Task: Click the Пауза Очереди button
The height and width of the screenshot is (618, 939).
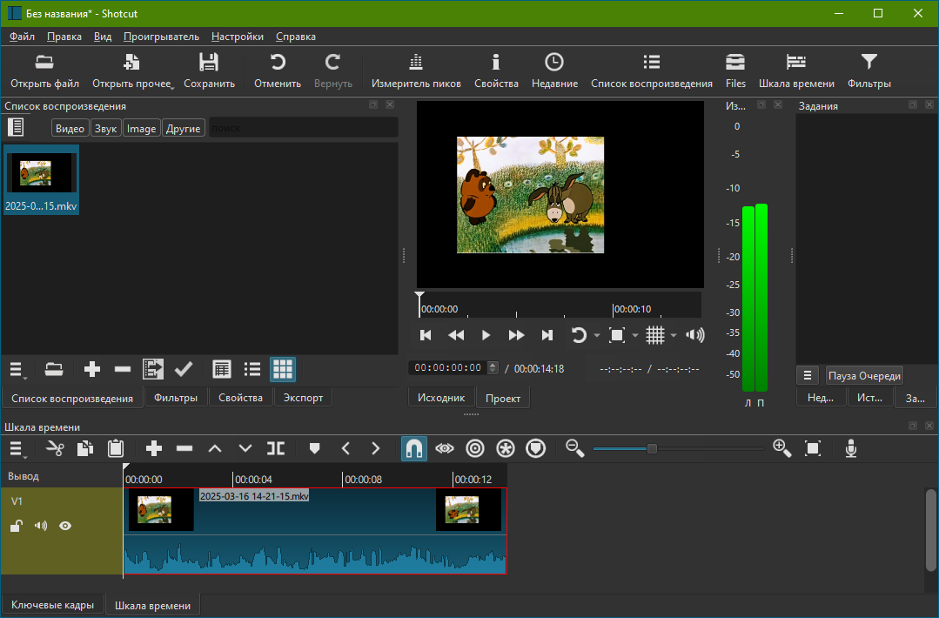Action: 864,376
